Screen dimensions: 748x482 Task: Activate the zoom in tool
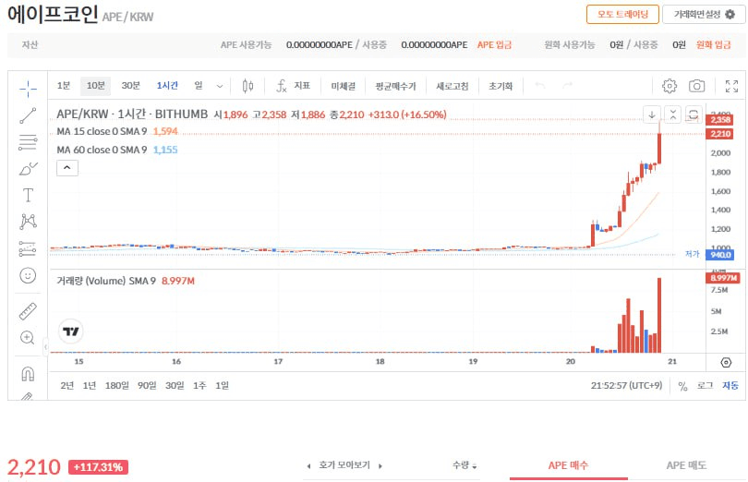pos(28,337)
